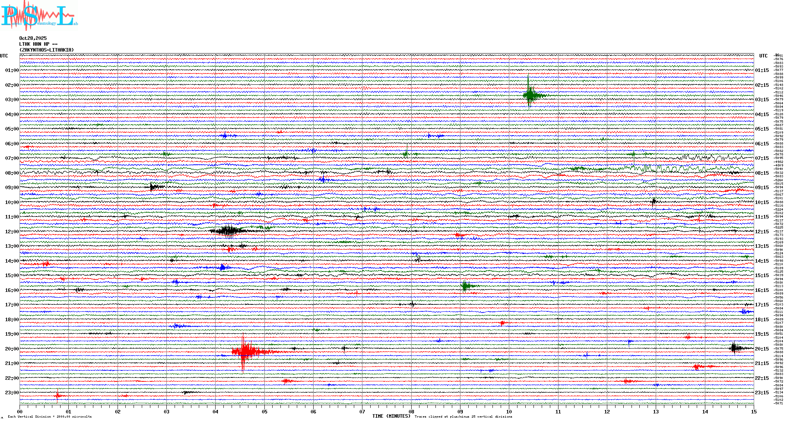The width and height of the screenshot is (785, 422).
Task: Click minute marker 15 on bottom axis
Action: 753,411
